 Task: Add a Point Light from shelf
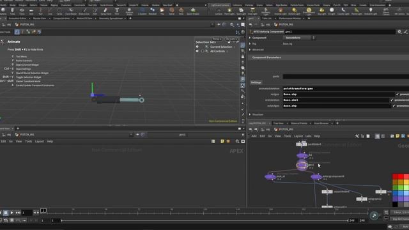coord(229,11)
